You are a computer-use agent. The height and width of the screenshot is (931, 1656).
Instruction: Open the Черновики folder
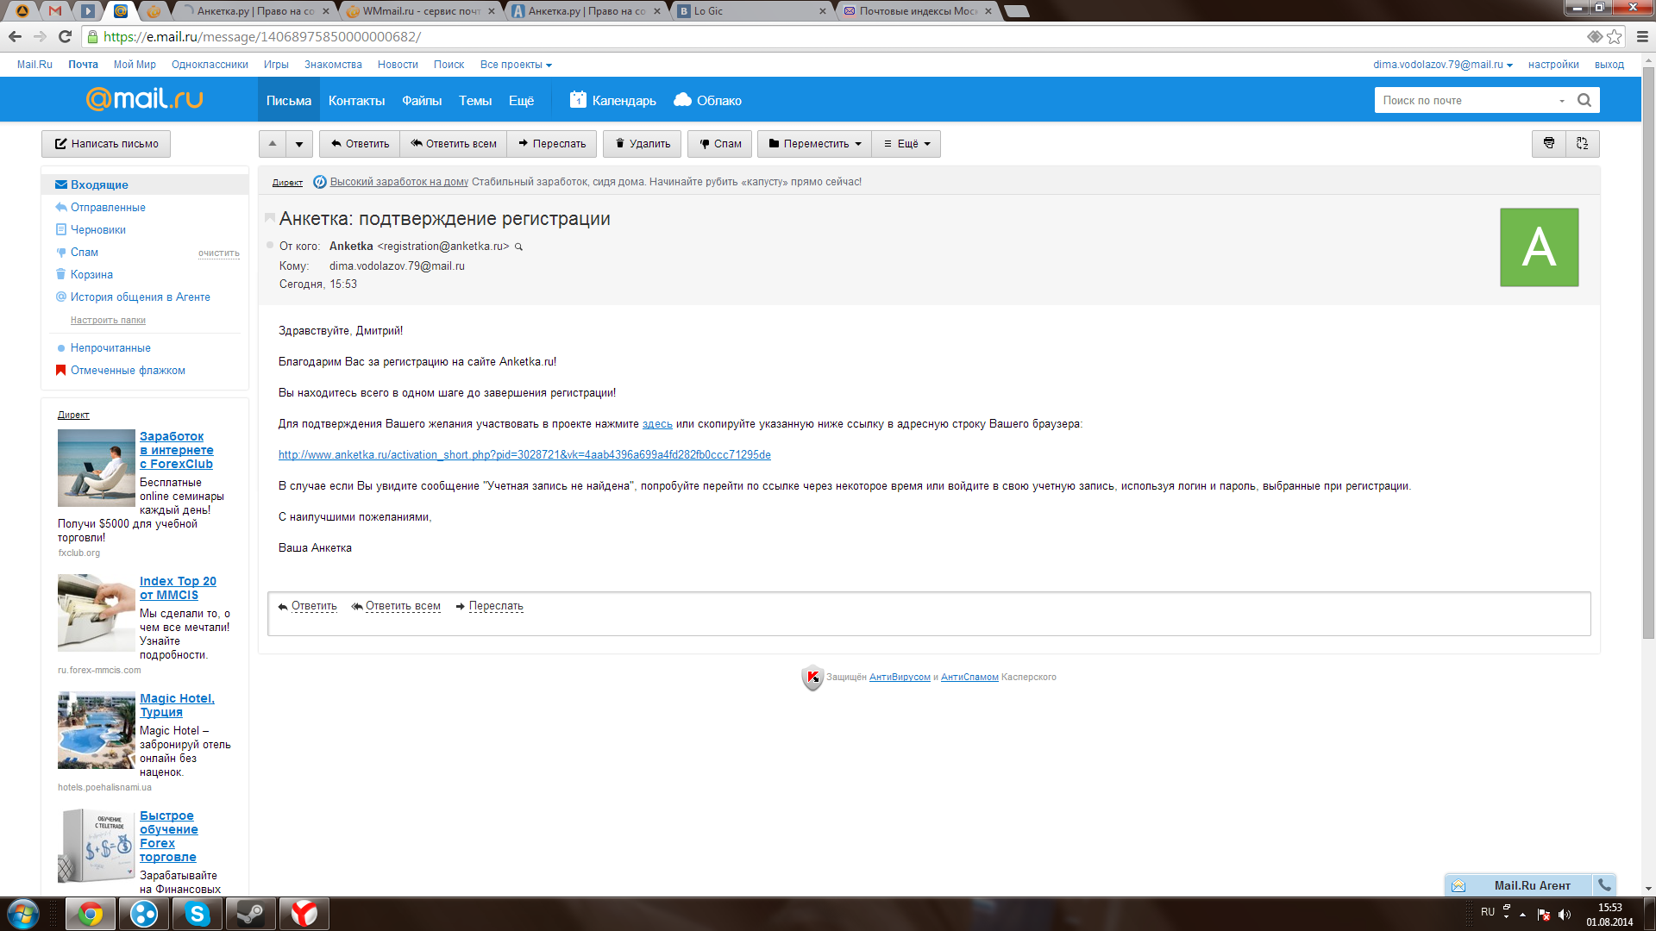pos(98,229)
